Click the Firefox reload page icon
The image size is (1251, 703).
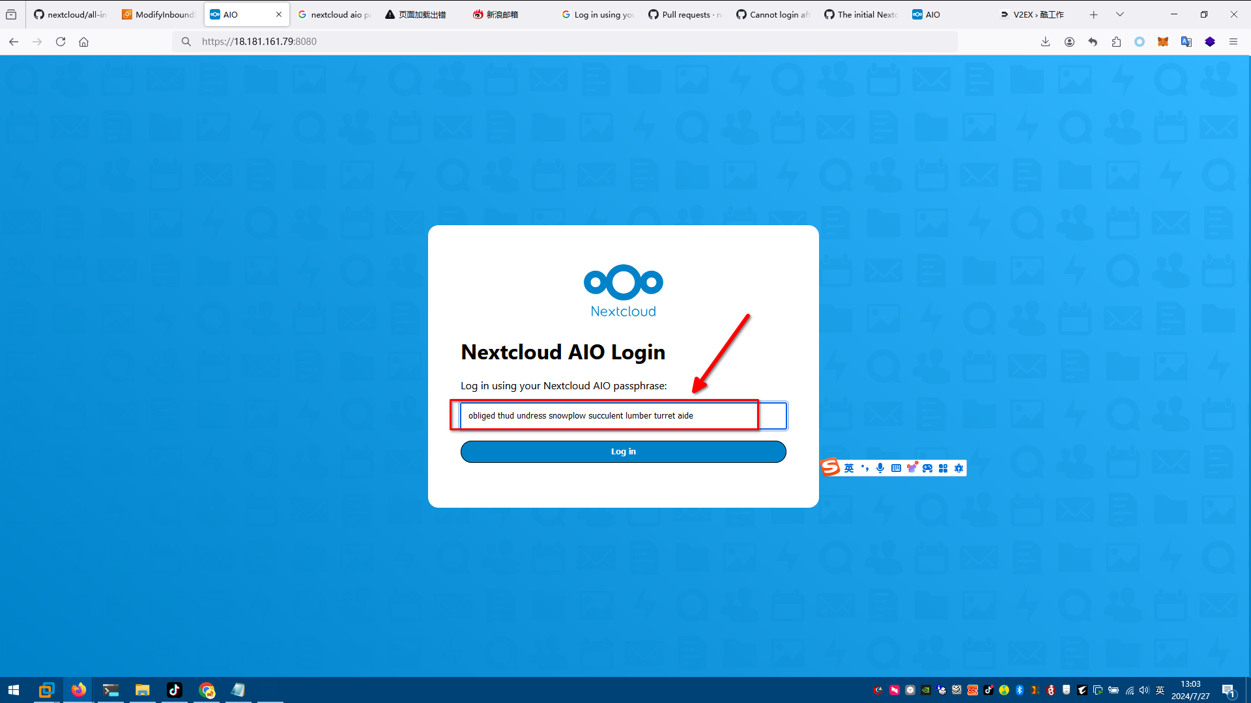[x=61, y=42]
